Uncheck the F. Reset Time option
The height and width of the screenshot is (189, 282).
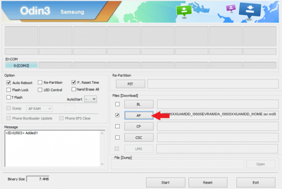pos(74,82)
